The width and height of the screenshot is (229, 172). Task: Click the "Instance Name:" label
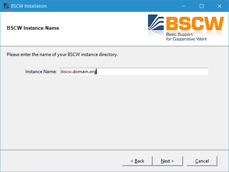(x=41, y=72)
